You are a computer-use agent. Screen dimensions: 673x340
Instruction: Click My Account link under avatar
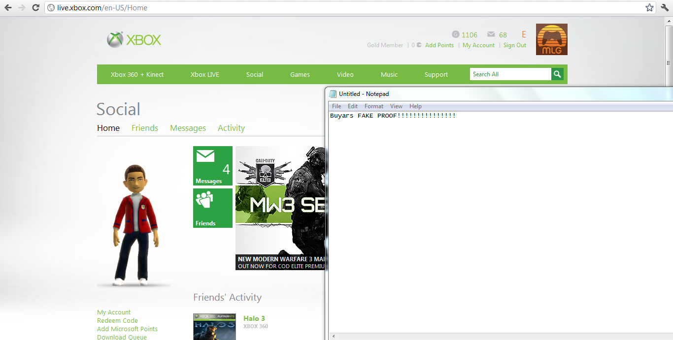(x=114, y=312)
